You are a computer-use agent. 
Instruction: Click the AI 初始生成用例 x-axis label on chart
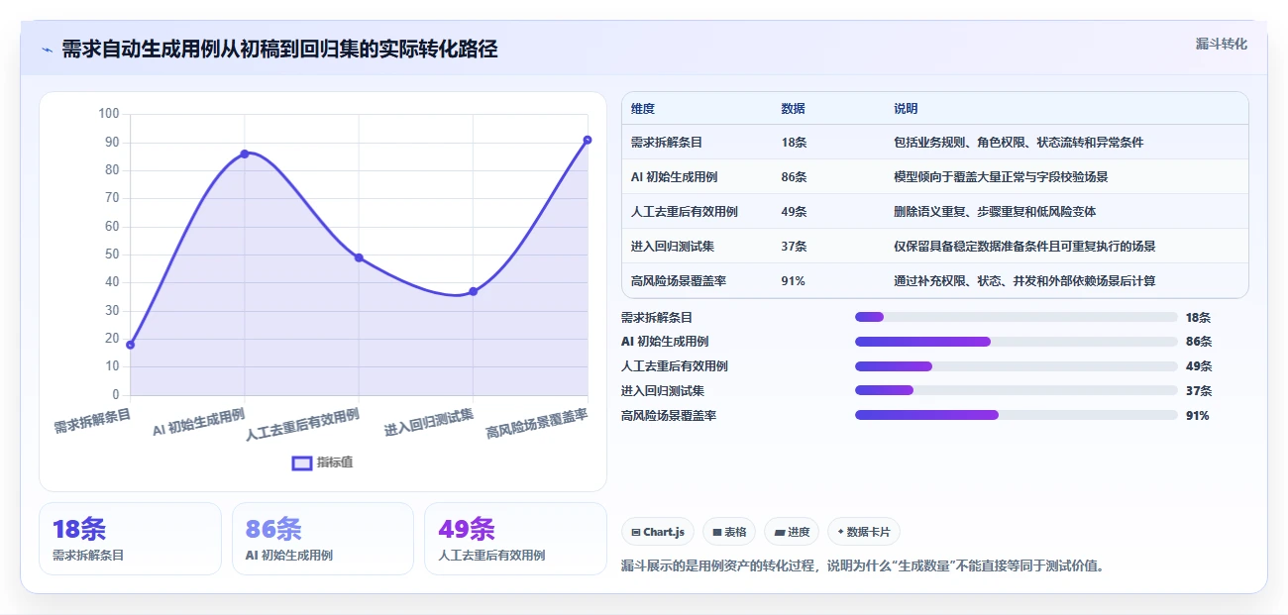click(x=199, y=421)
